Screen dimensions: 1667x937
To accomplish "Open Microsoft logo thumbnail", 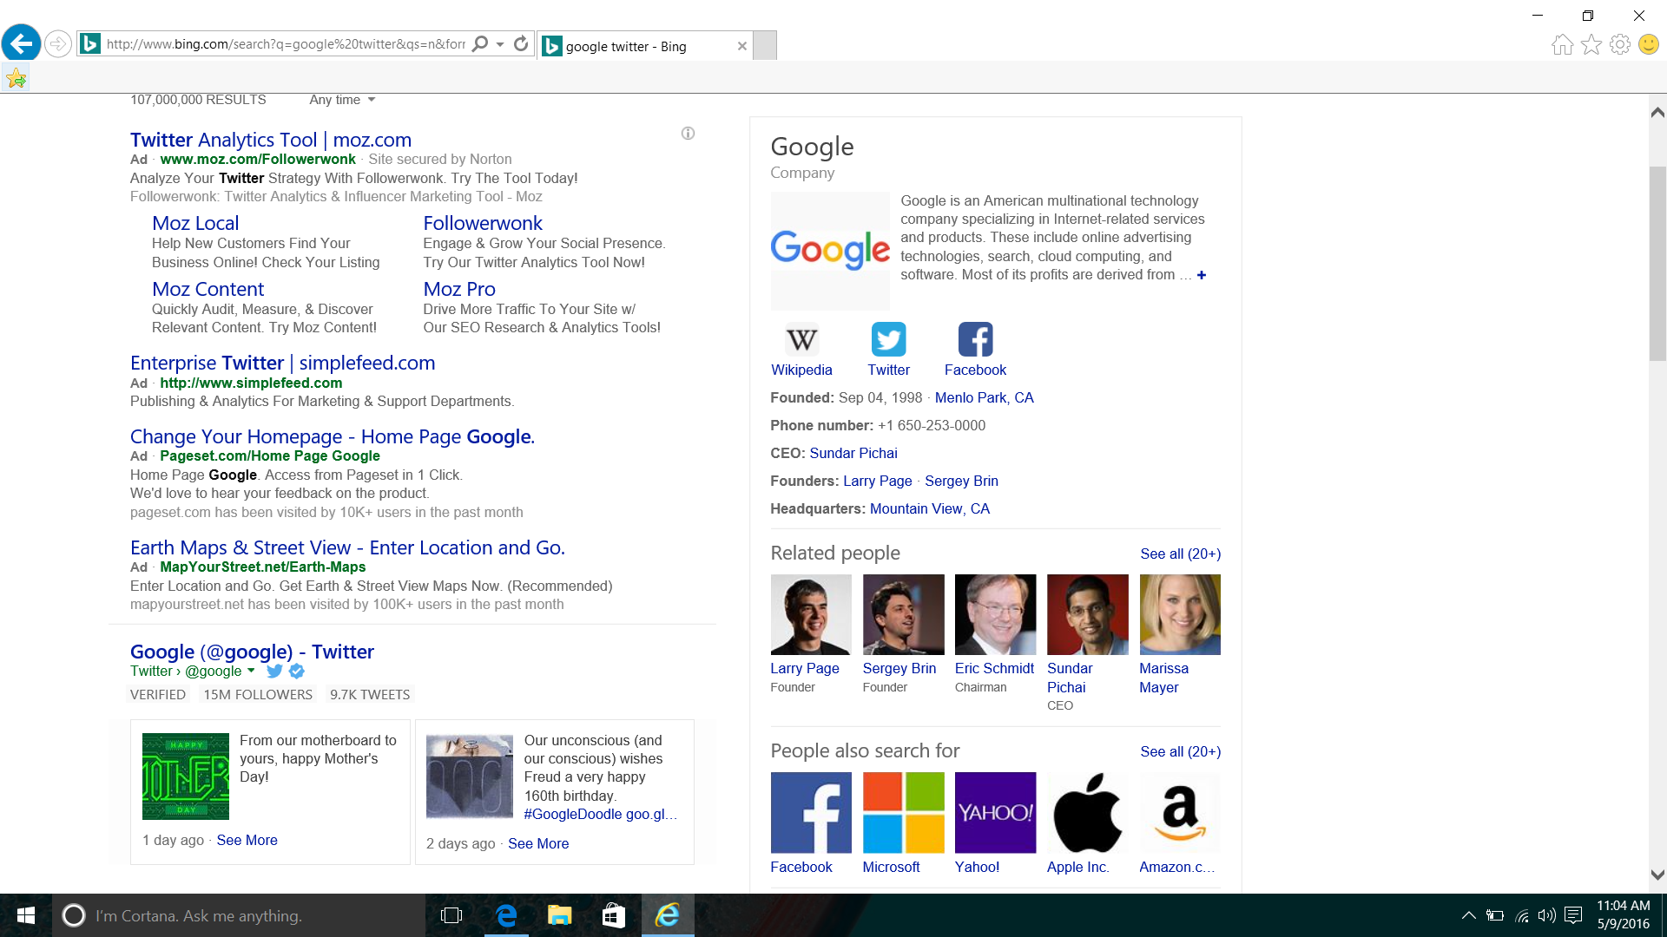I will point(903,813).
